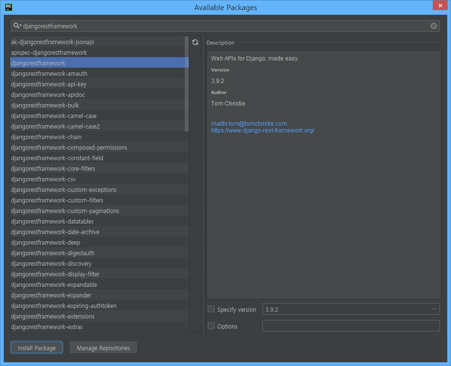This screenshot has width=451, height=366.
Task: Select djangorestframework-api-key package
Action: point(99,84)
